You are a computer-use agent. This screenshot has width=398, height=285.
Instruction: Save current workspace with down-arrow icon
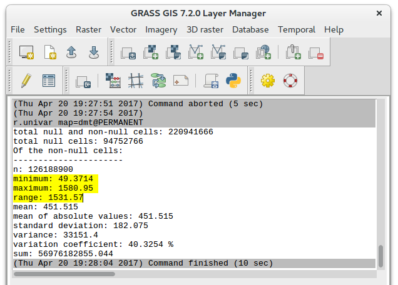(94, 52)
